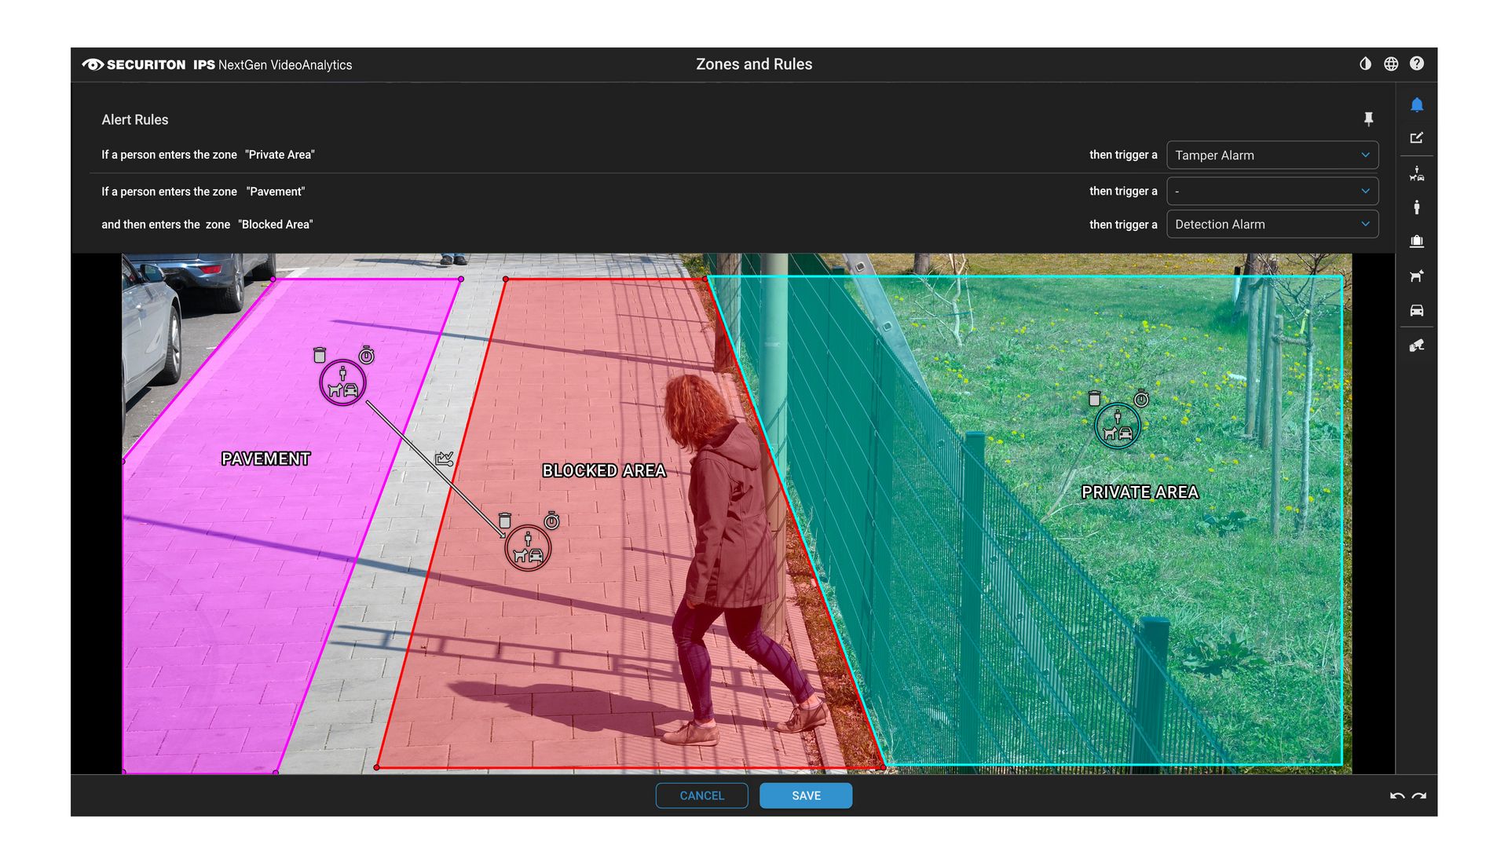Select the person-animal-vehicle sidebar icon
The width and height of the screenshot is (1508, 848).
click(1417, 174)
